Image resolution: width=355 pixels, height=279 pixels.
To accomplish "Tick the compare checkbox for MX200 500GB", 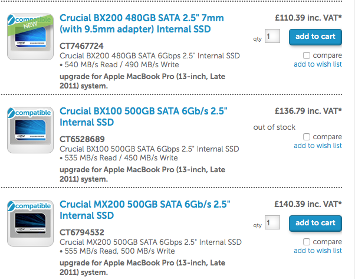I will [307, 242].
